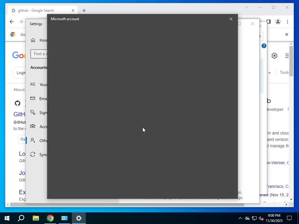The image size is (299, 224).
Task: Open the OneDrive tray icon
Action: (247, 218)
